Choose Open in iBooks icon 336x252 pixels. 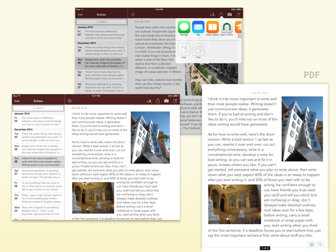[212, 27]
